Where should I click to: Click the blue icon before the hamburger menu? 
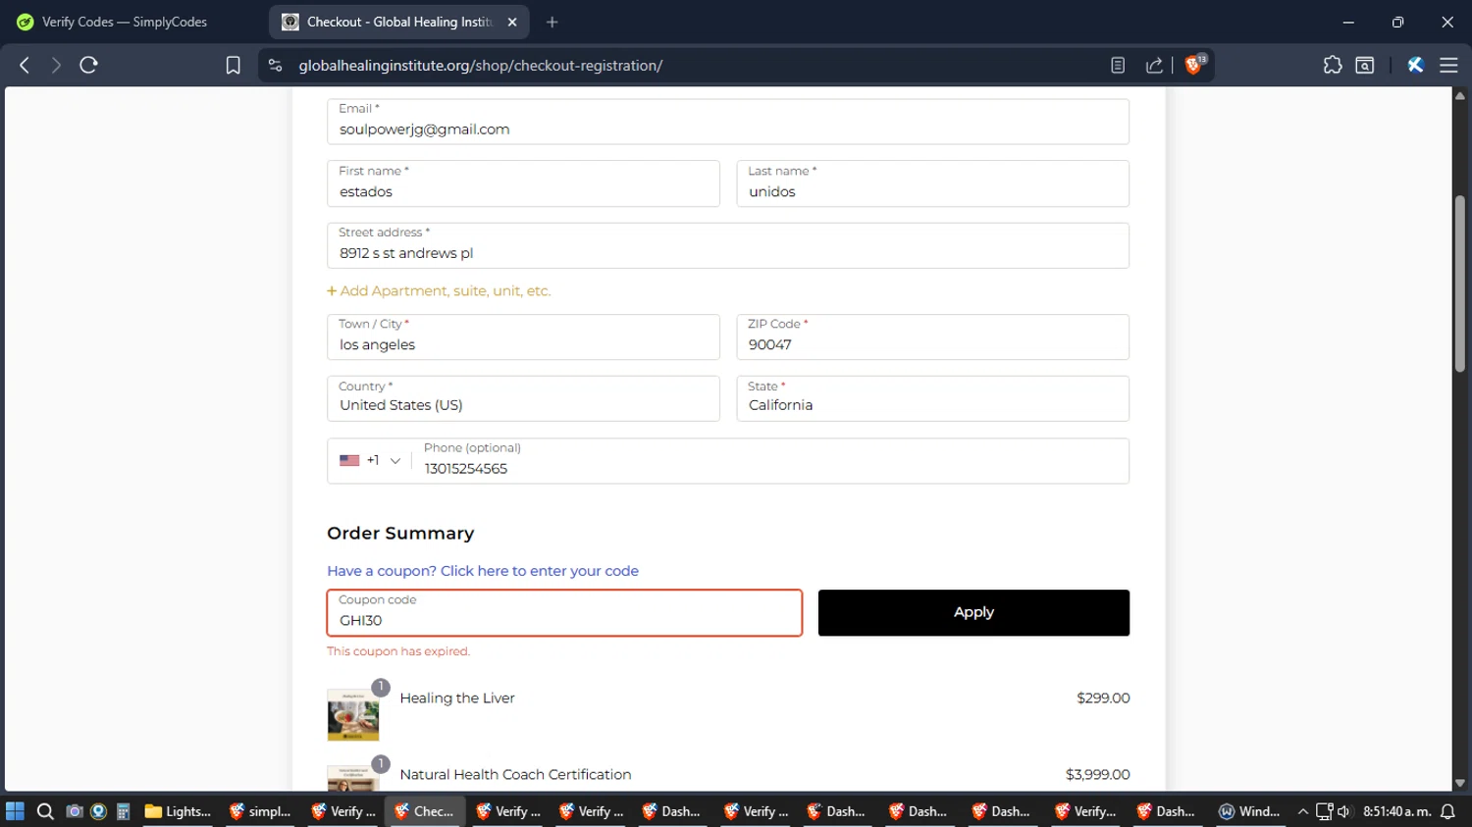[x=1415, y=65]
